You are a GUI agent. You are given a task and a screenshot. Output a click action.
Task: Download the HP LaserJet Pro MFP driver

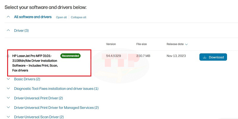click(213, 57)
